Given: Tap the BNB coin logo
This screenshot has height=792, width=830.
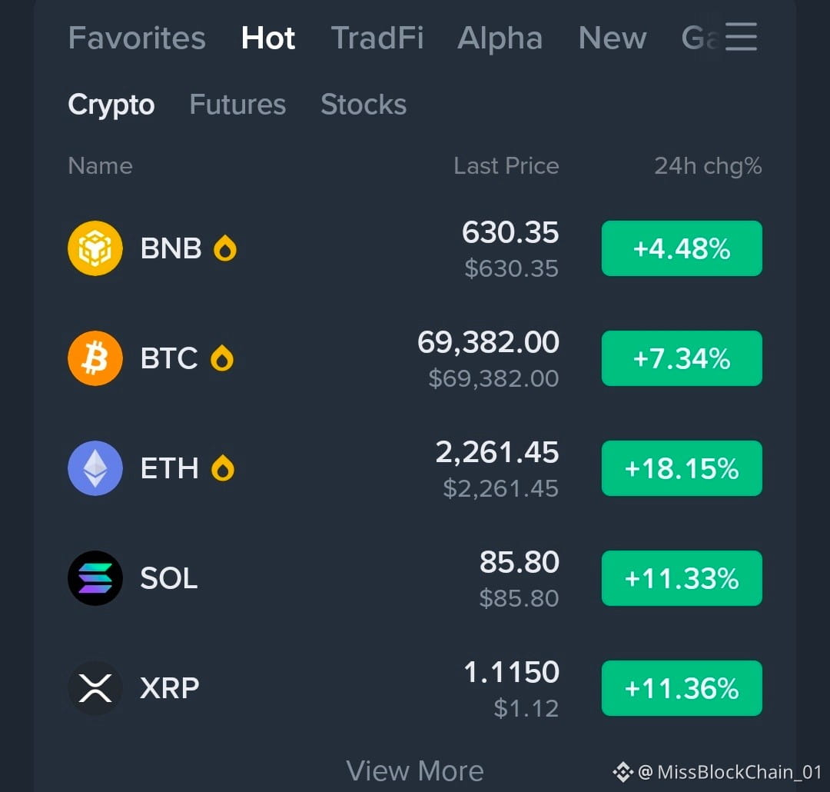Looking at the screenshot, I should coord(95,248).
